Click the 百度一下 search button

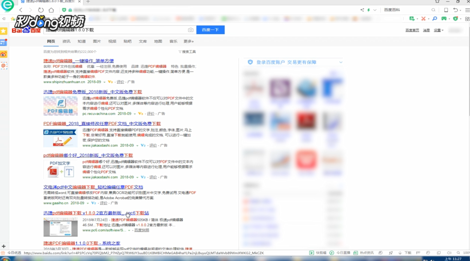(x=210, y=30)
